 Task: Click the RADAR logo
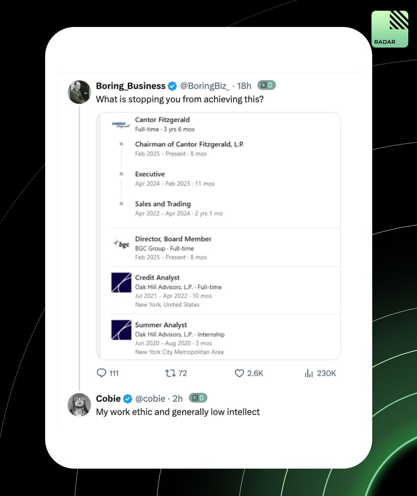coord(390,29)
